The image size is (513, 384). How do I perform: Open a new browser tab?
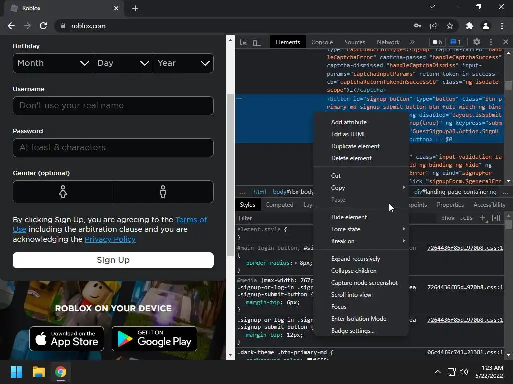[135, 8]
